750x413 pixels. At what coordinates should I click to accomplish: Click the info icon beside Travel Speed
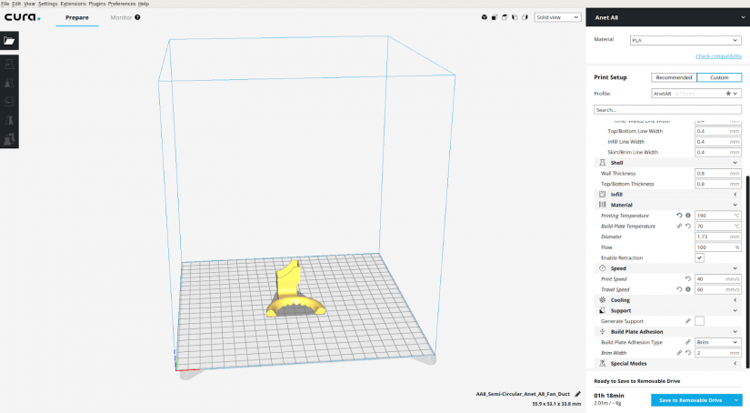tap(688, 289)
